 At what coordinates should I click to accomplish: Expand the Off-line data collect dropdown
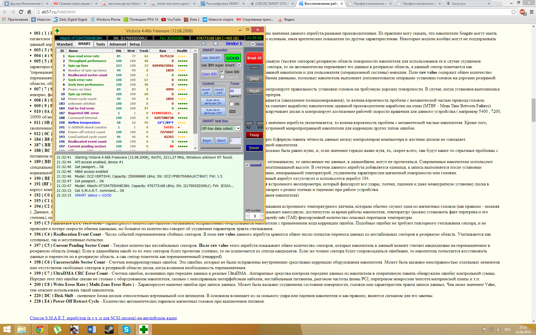(238, 128)
